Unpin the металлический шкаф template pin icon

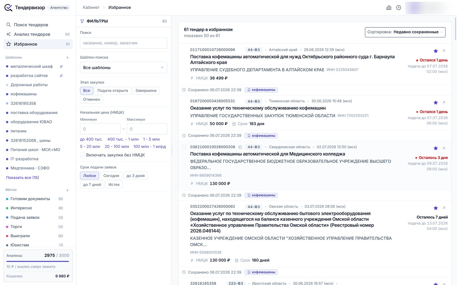pos(61,66)
